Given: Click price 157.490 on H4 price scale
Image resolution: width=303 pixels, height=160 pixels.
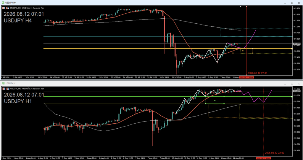Looking at the screenshot, I should pyautogui.click(x=296, y=57).
